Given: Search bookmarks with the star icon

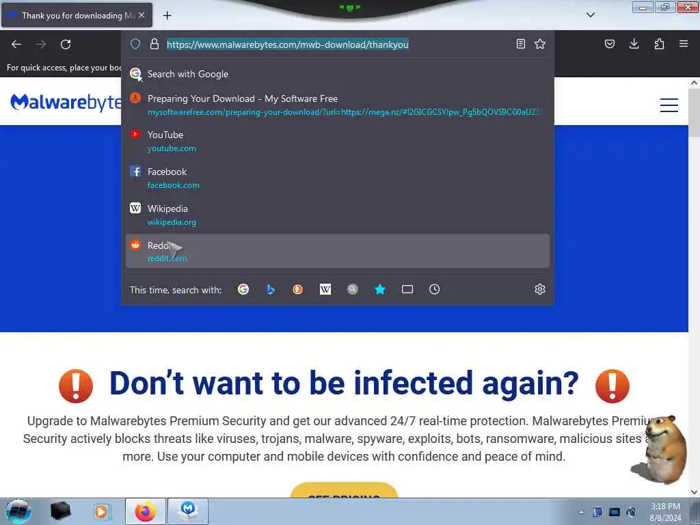Looking at the screenshot, I should point(380,289).
